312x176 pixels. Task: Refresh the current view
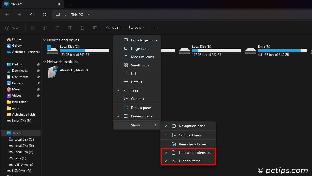[x=44, y=14]
